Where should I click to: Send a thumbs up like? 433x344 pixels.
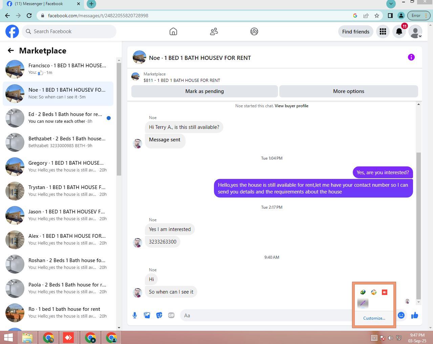415,315
